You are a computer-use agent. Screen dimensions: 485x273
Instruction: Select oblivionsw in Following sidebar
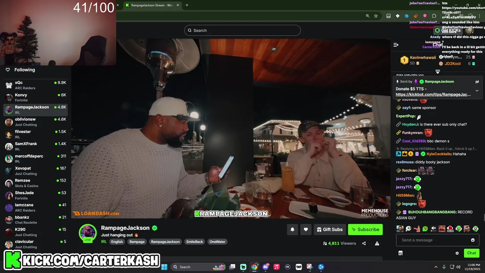click(36, 122)
